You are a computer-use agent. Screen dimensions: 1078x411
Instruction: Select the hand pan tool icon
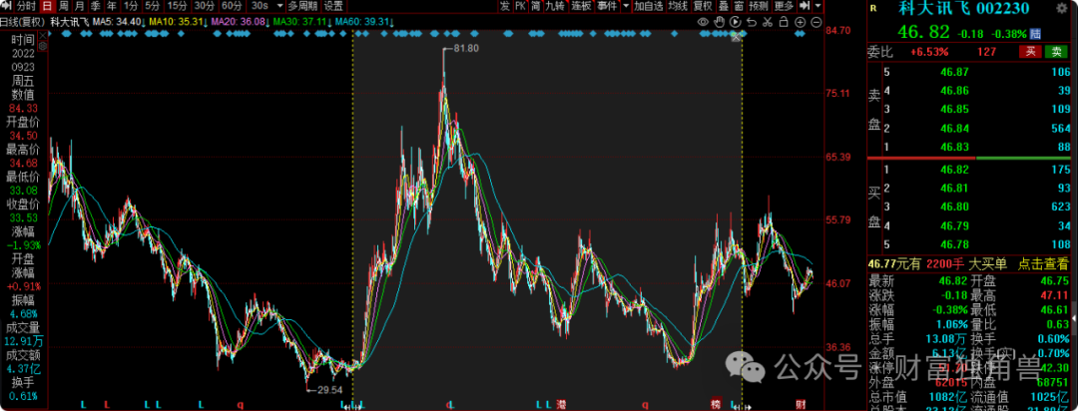point(719,22)
